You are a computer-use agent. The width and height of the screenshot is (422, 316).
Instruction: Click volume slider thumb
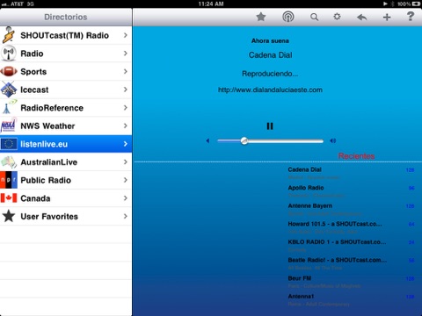pos(244,141)
